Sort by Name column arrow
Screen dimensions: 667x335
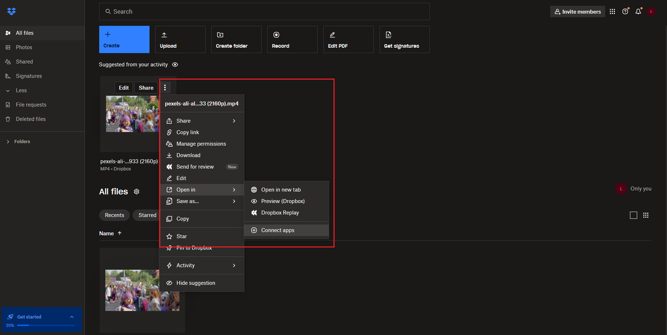(x=119, y=234)
